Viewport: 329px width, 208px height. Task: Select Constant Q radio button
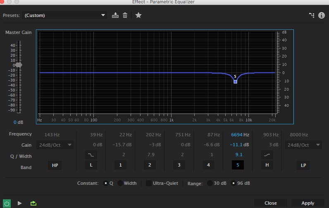pyautogui.click(x=106, y=183)
